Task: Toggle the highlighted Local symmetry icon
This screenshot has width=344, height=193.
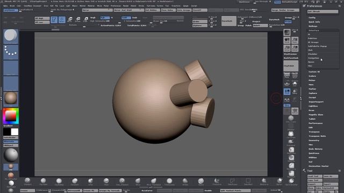Action: [287, 92]
